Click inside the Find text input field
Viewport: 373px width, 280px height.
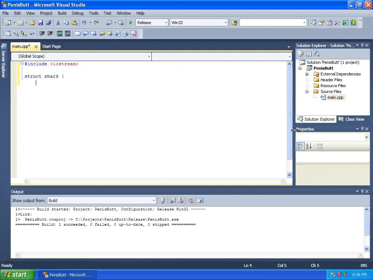[x=271, y=23]
